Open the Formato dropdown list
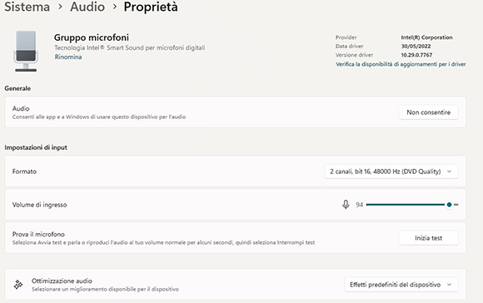This screenshot has width=483, height=303. [391, 171]
